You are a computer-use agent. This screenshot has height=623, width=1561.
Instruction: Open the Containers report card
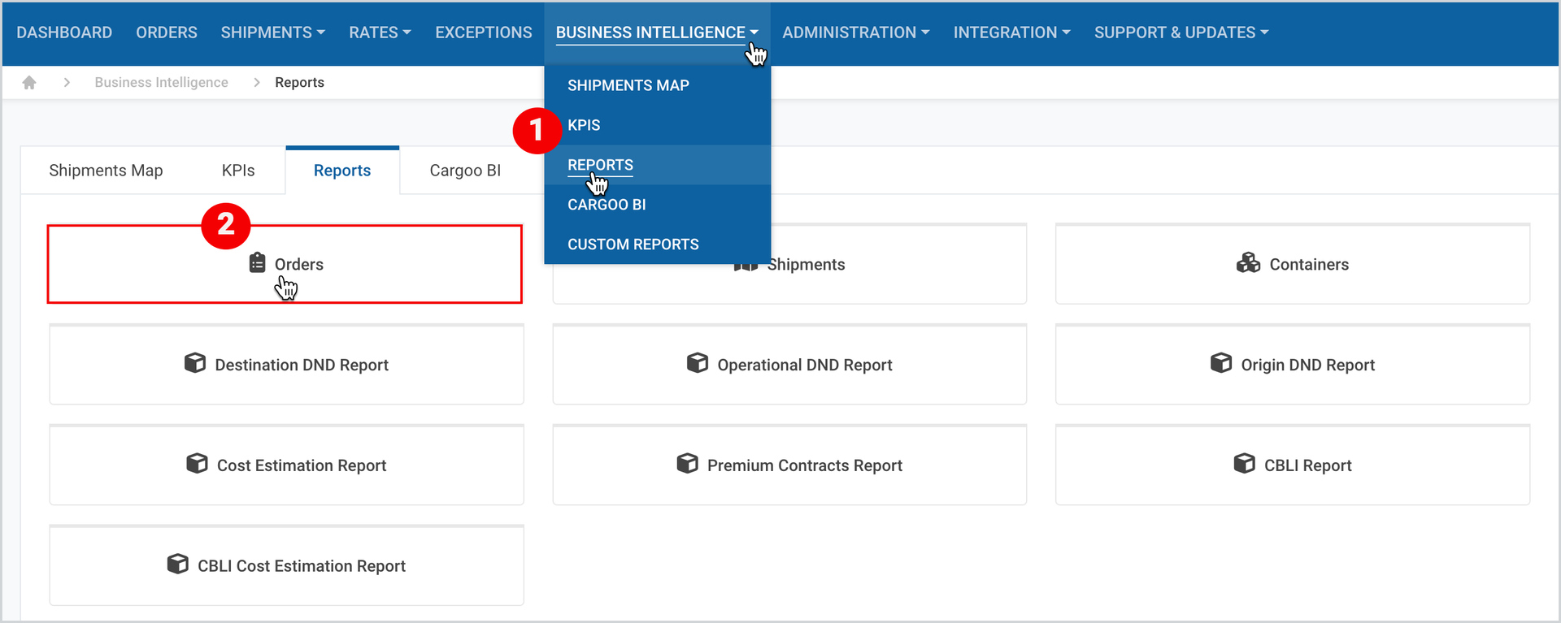click(1293, 264)
